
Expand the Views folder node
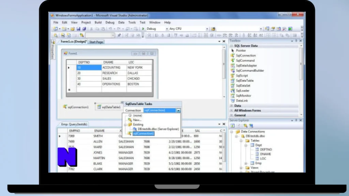[x=241, y=168]
